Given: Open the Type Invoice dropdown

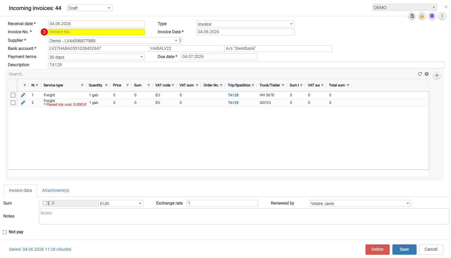Looking at the screenshot, I should coord(246,24).
